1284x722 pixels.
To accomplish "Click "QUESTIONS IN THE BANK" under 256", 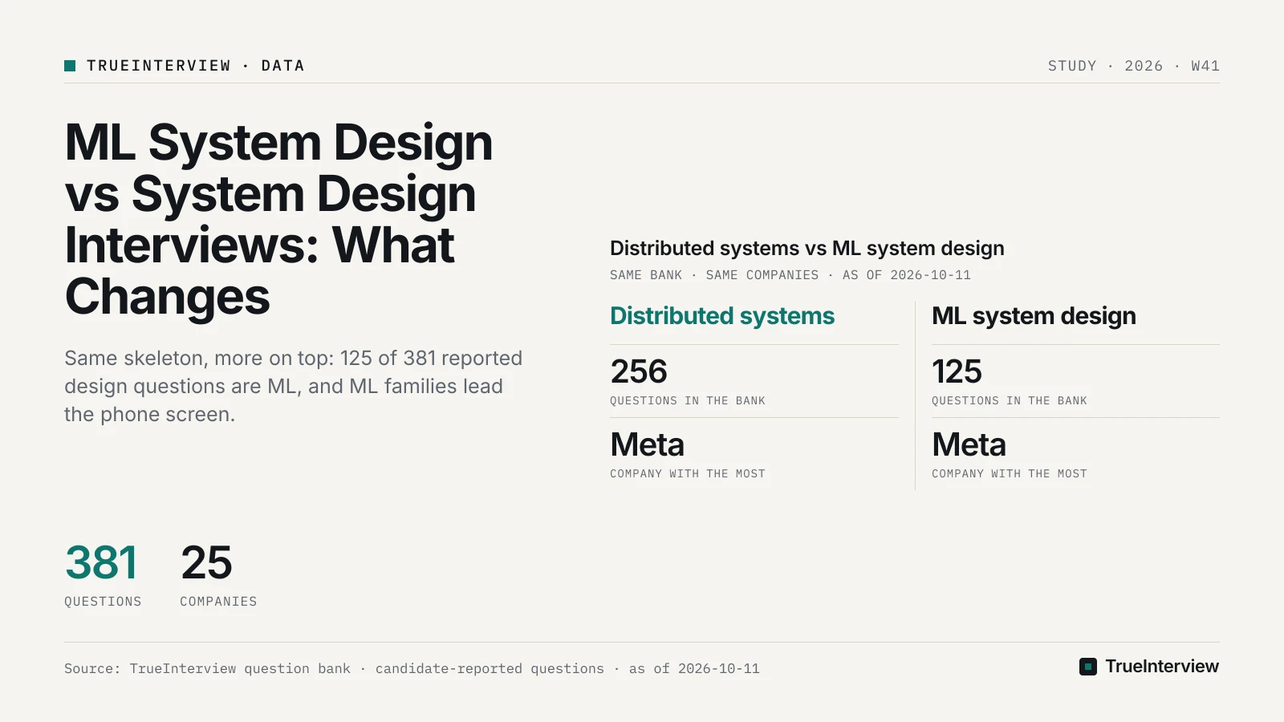I will 688,401.
